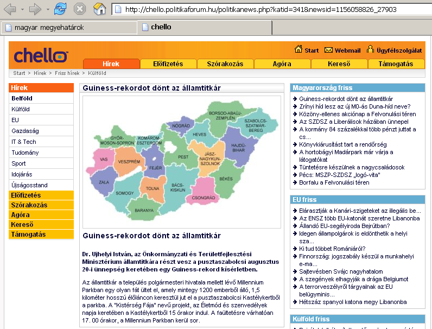This screenshot has width=432, height=329.
Task: Click the Ügyfélszolgálat person icon
Action: click(370, 49)
